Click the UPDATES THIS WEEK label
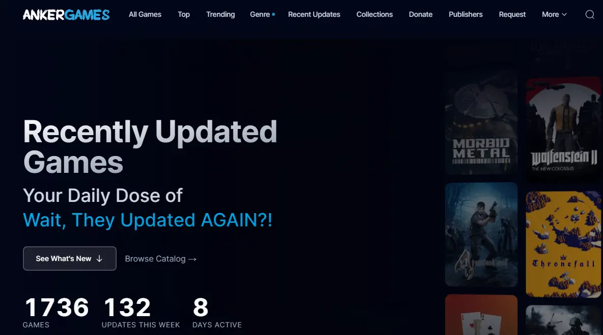Image resolution: width=603 pixels, height=335 pixels. pyautogui.click(x=141, y=325)
